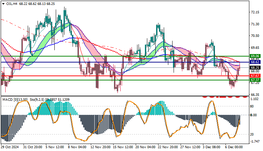The height and width of the screenshot is (151, 263).
Task: Select the 29 Oct 2024 date label
Action: click(x=10, y=147)
